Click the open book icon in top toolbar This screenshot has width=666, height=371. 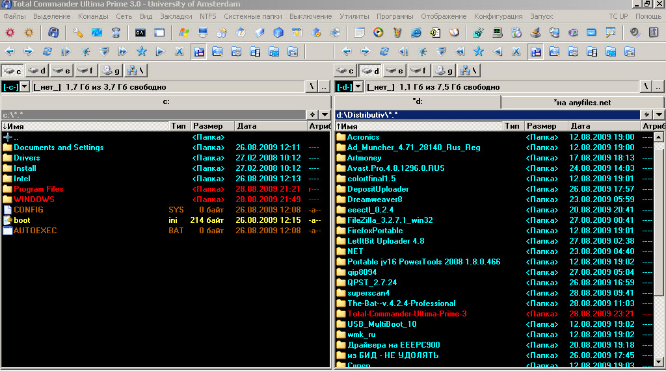(x=454, y=32)
